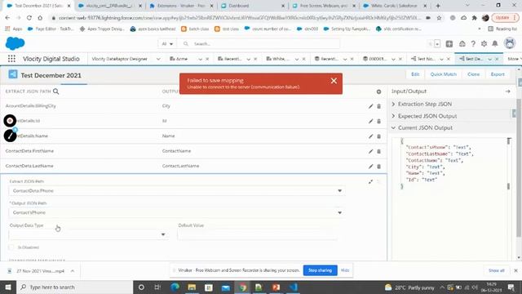522x294 pixels.
Task: Delete the Id mapping row
Action: tap(378, 122)
